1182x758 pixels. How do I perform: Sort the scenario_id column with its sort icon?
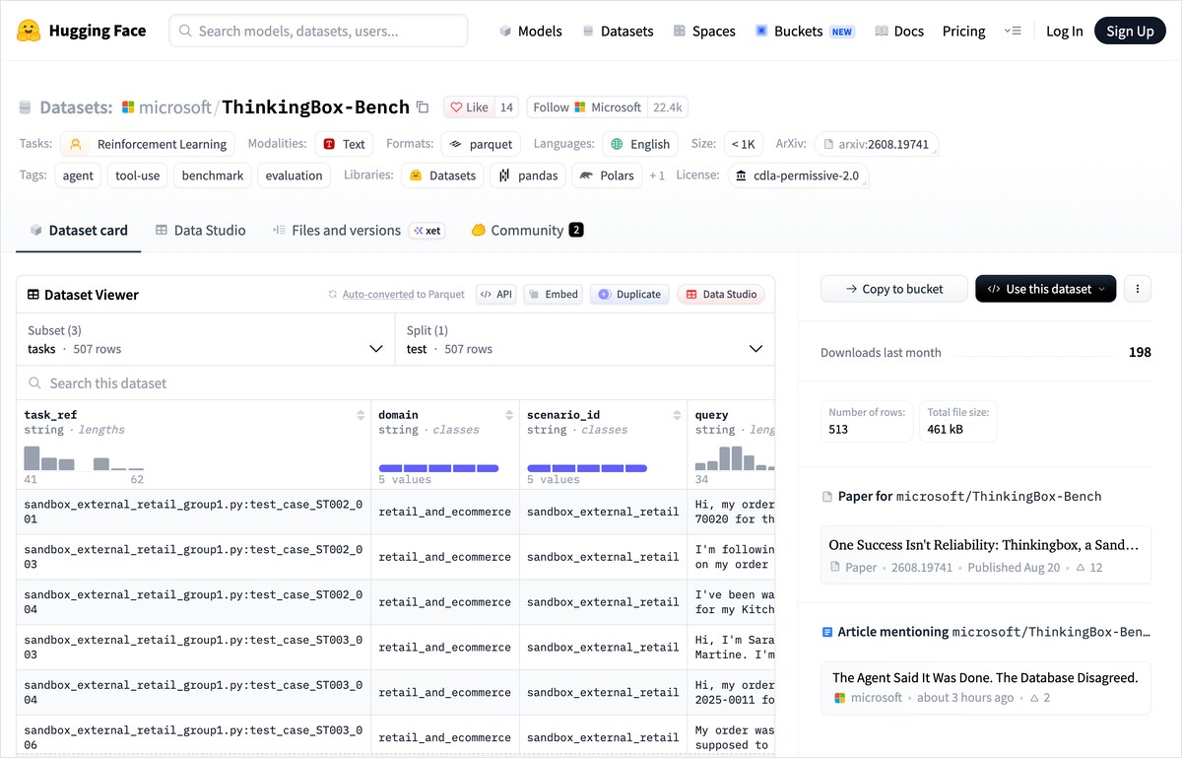coord(677,415)
